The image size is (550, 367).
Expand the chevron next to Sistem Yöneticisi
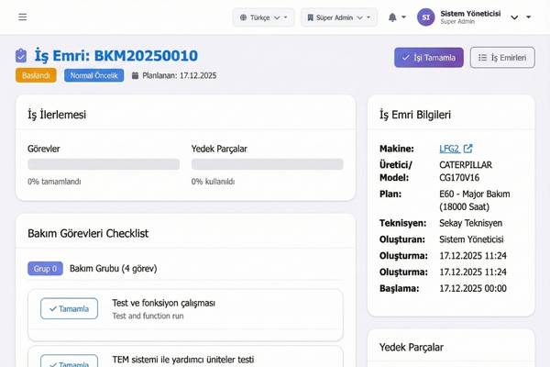[514, 17]
